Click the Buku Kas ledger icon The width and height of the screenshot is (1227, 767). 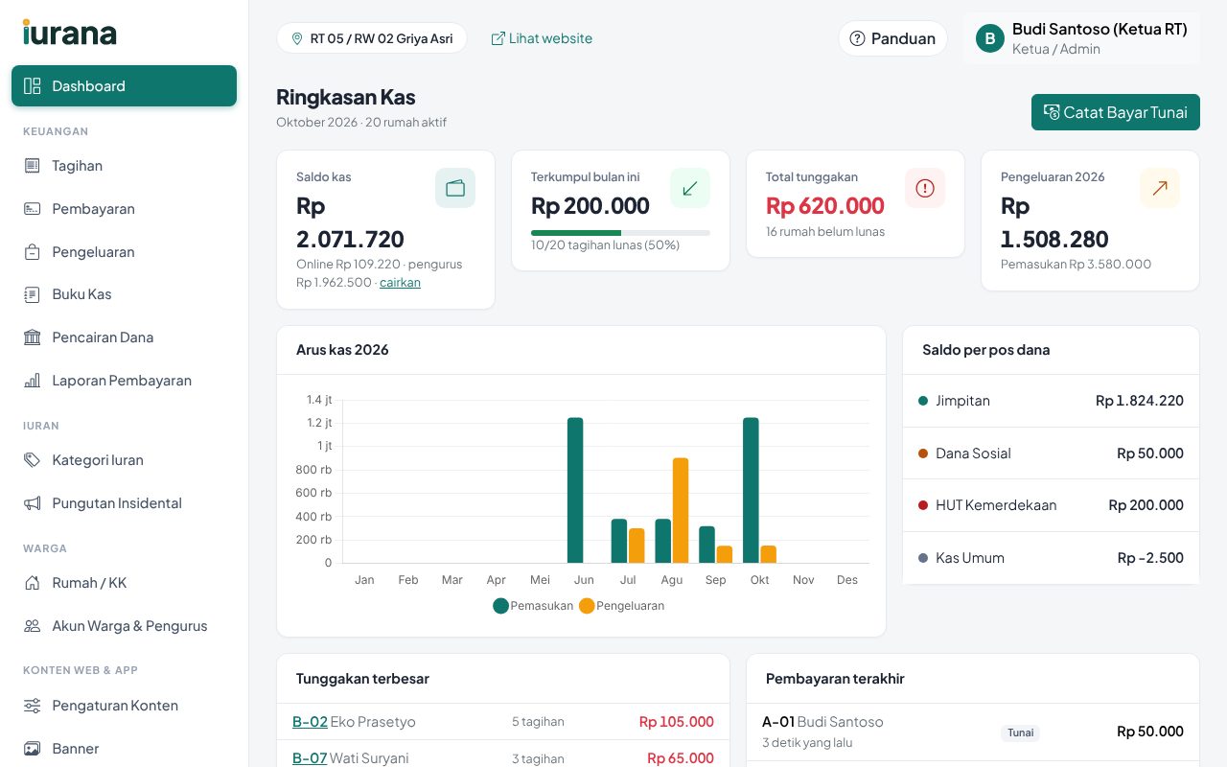tap(33, 294)
